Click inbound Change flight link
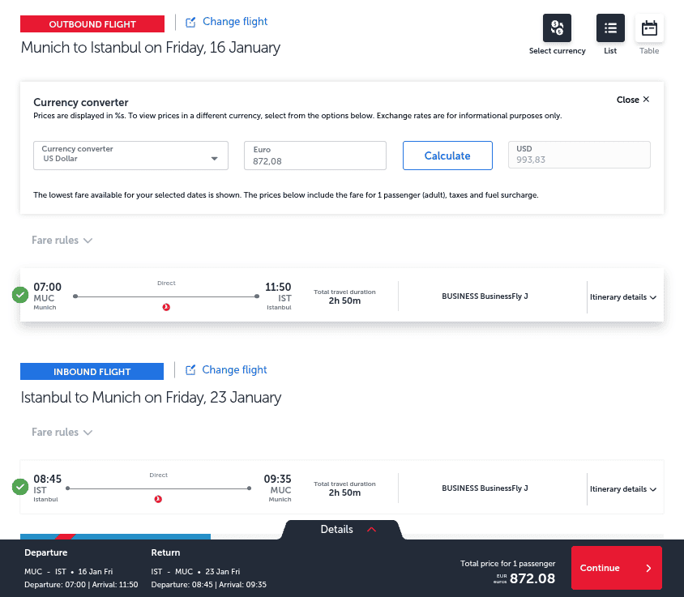Viewport: 684px width, 597px height. coord(234,370)
